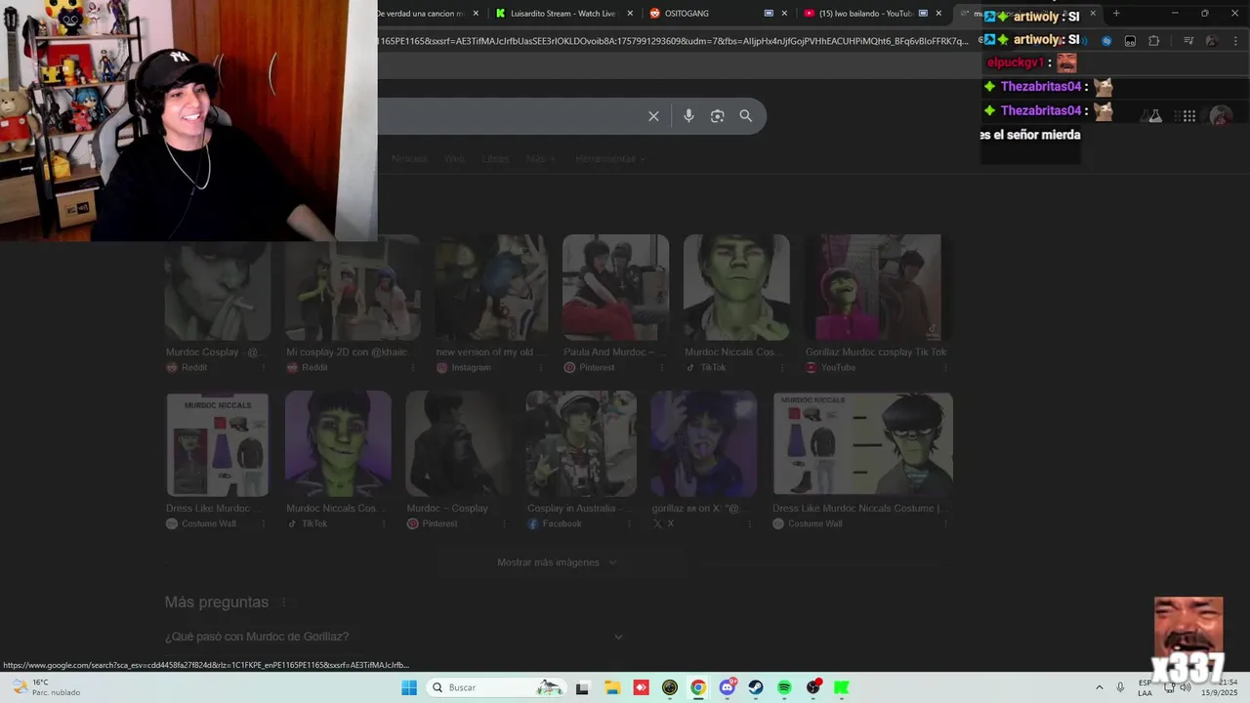Screen dimensions: 1250x703
Task: Click Google search input field
Action: pos(508,116)
